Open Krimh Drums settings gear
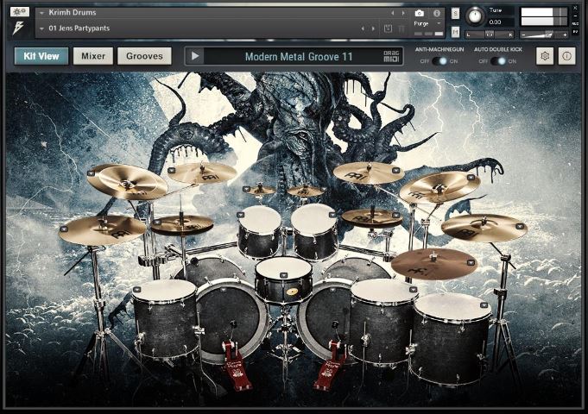The image size is (588, 414). click(545, 56)
